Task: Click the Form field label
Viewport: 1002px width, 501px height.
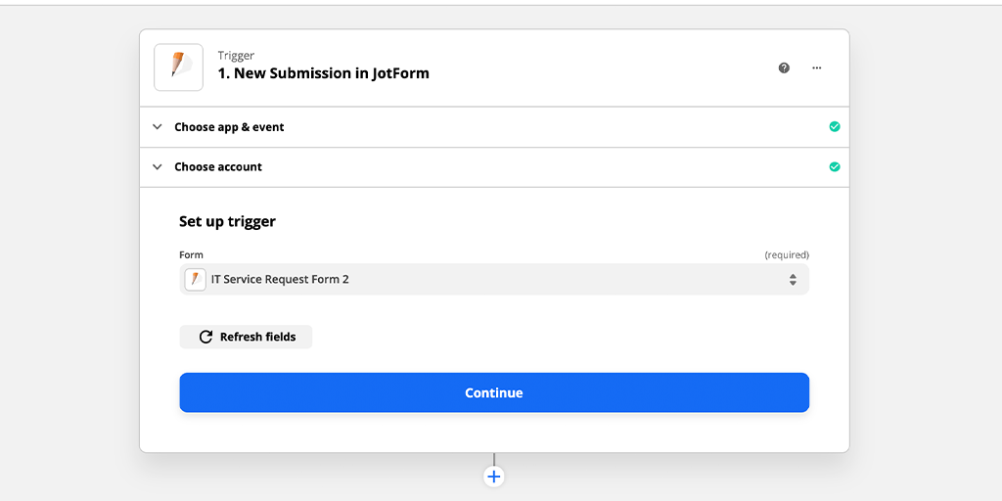Action: (x=191, y=255)
